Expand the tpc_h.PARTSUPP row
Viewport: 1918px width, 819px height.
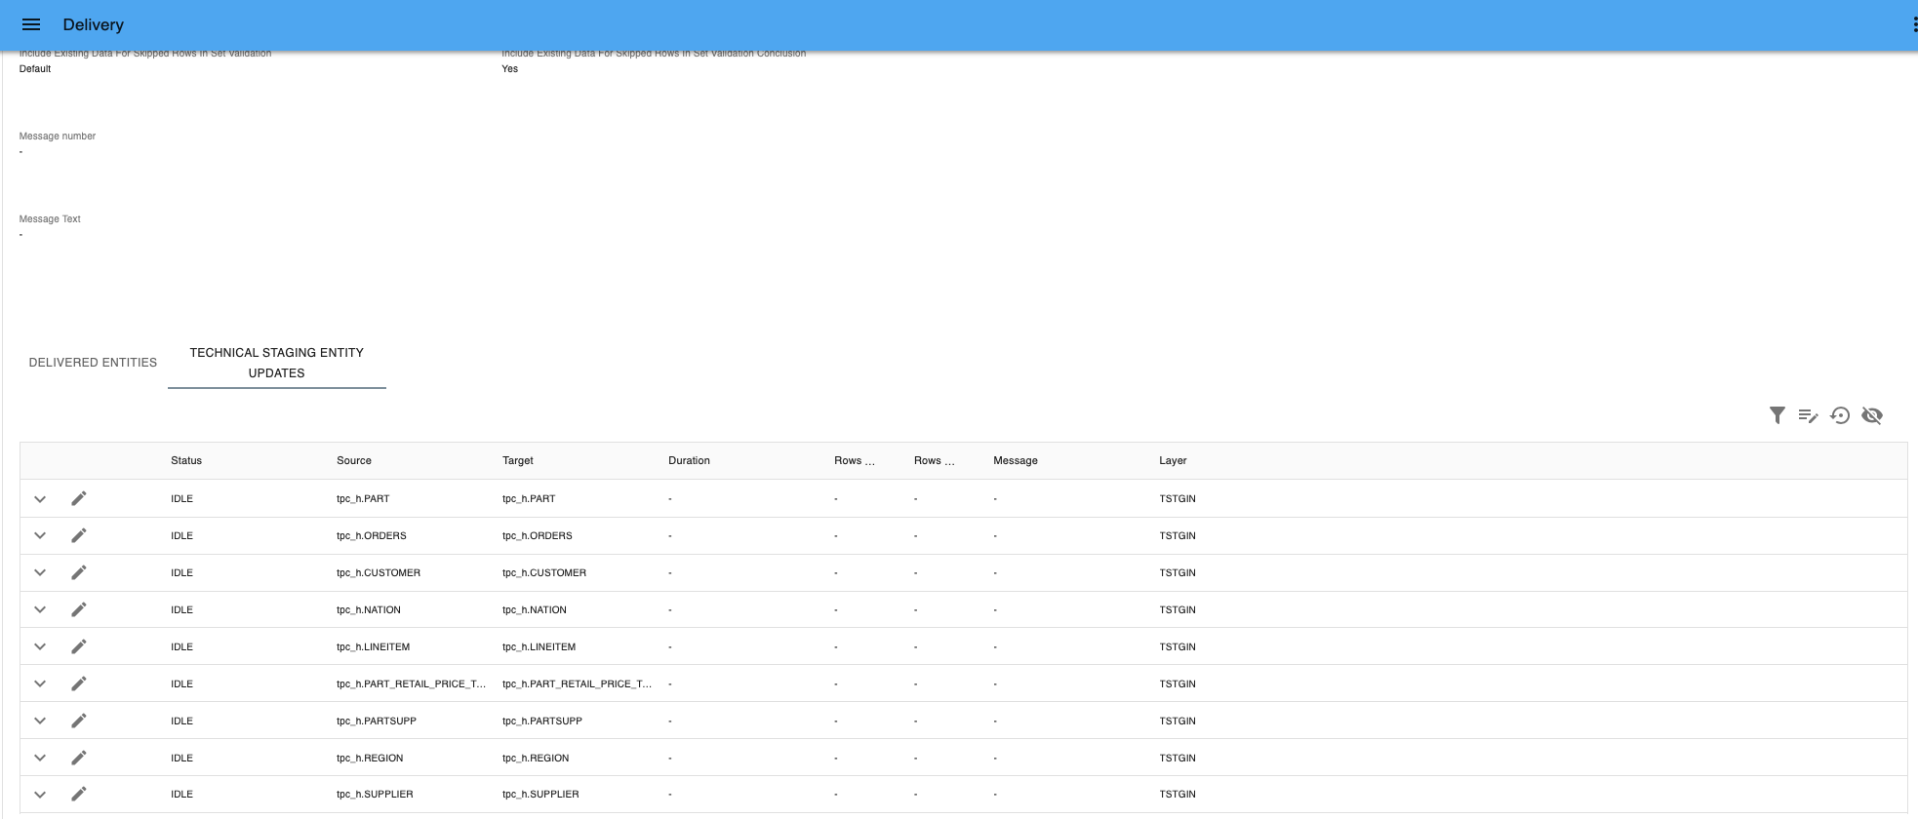pos(40,721)
